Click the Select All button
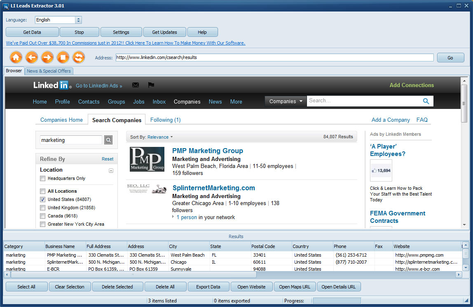 tap(26, 287)
